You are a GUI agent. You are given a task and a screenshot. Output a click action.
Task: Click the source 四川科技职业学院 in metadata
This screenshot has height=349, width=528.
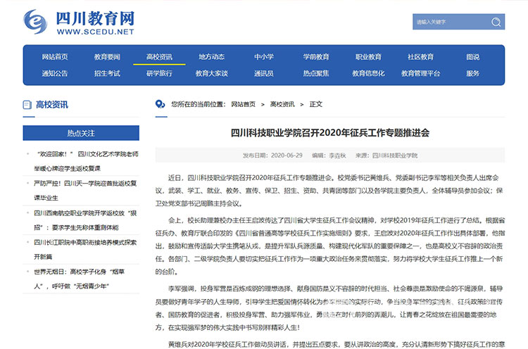pyautogui.click(x=395, y=156)
